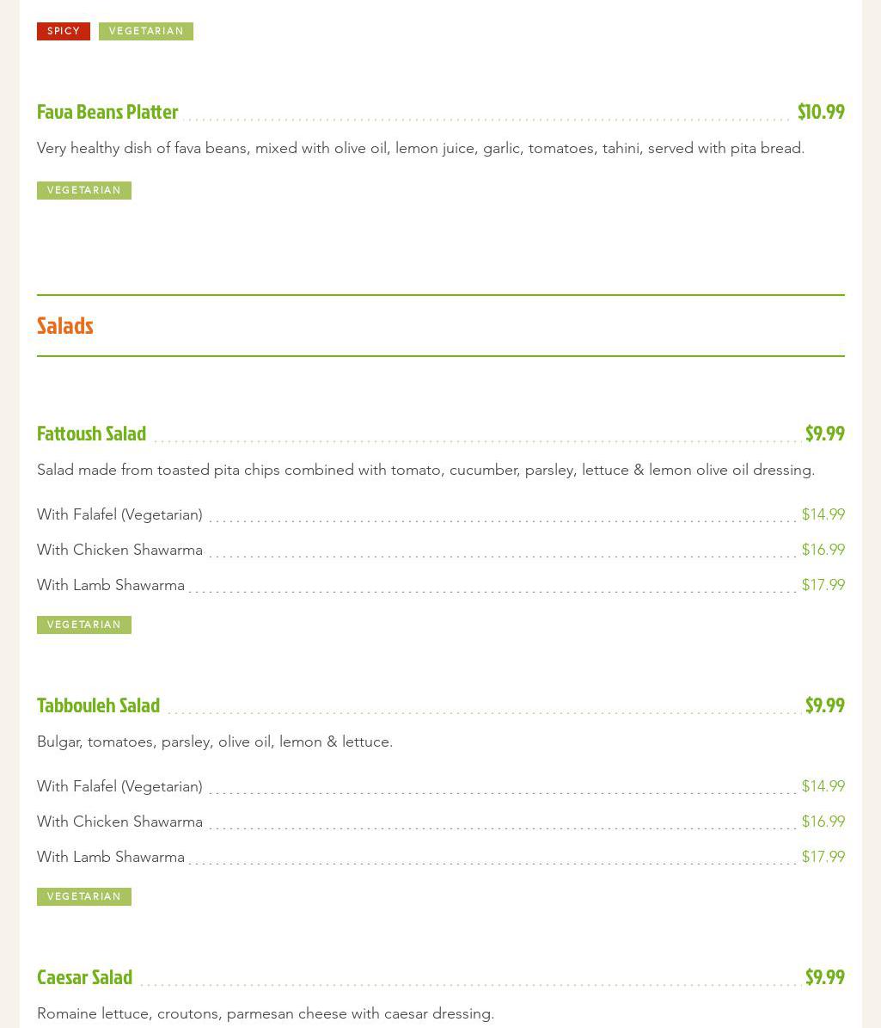The height and width of the screenshot is (1028, 881).
Task: Click the Fattoush Salad description text
Action: [425, 470]
